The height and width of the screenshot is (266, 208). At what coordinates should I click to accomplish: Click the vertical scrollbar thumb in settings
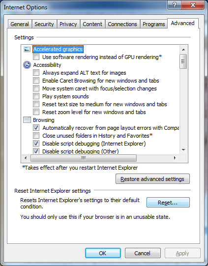[183, 61]
